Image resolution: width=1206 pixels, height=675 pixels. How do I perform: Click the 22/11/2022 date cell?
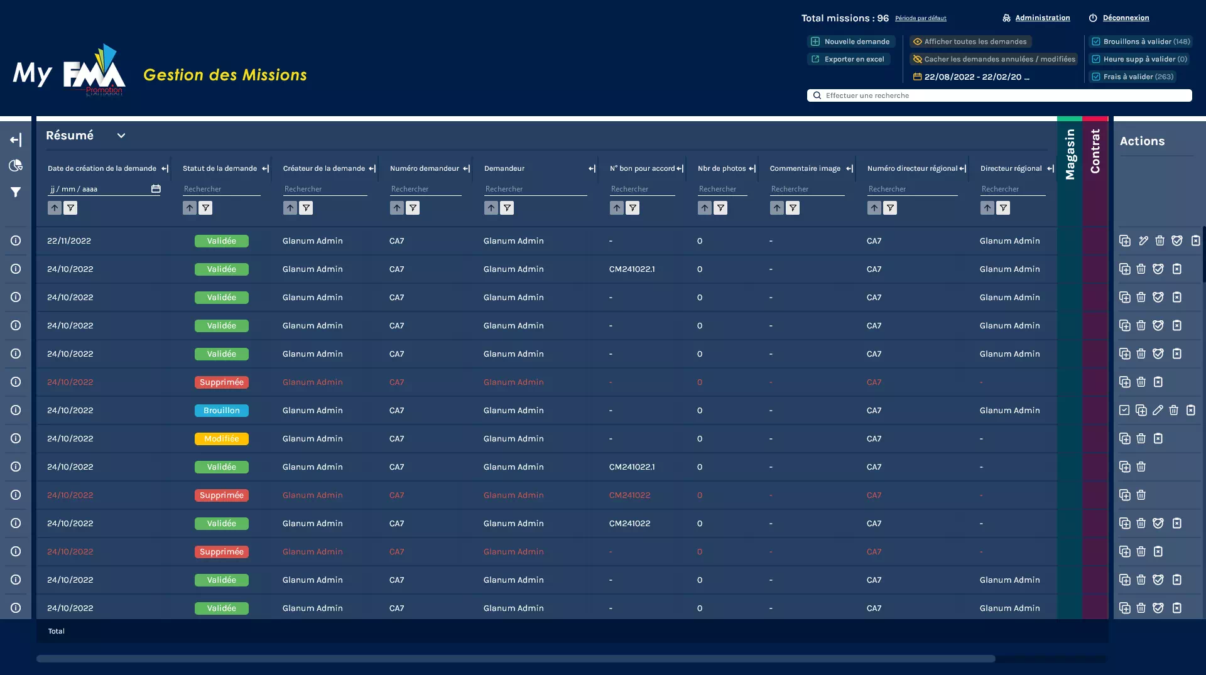(69, 240)
